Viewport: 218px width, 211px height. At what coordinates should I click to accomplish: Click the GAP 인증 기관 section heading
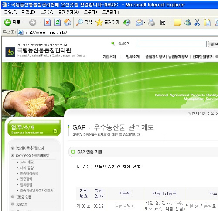[90, 152]
